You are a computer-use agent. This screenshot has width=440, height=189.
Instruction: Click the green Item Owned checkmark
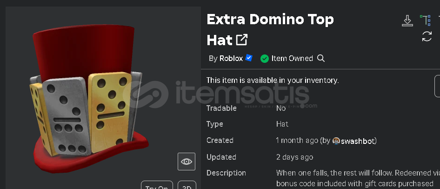click(x=264, y=58)
